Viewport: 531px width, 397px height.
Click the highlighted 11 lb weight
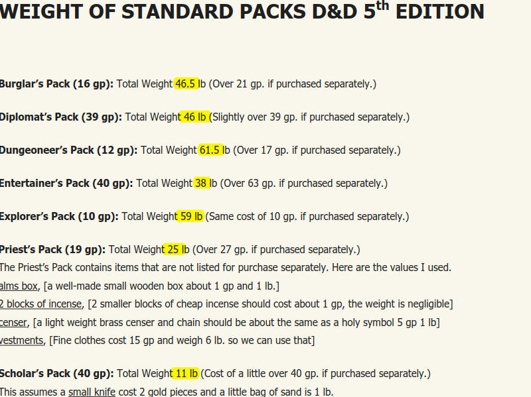(x=186, y=374)
